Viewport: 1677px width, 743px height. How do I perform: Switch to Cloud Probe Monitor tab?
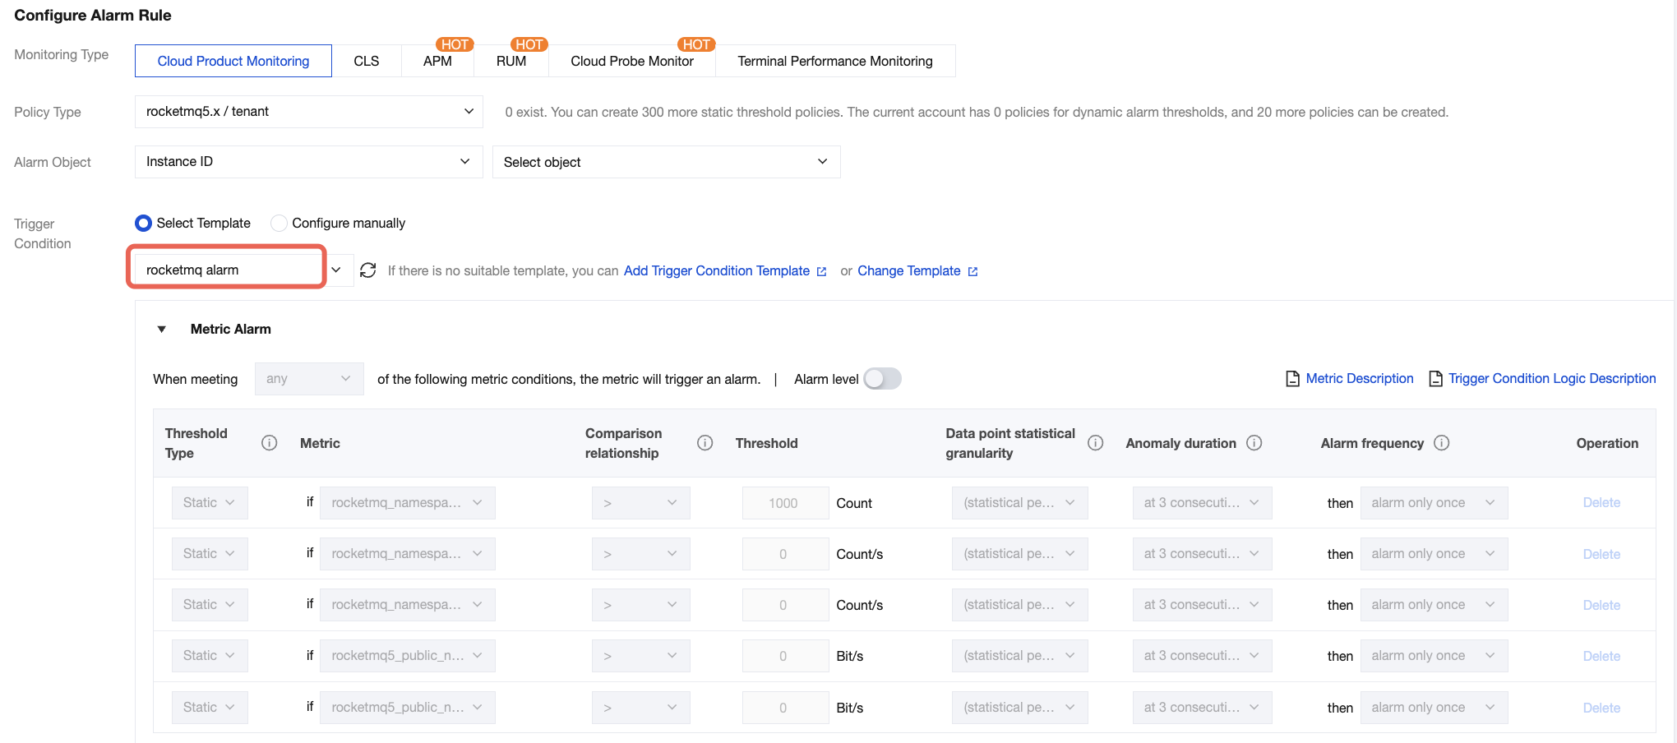click(631, 62)
